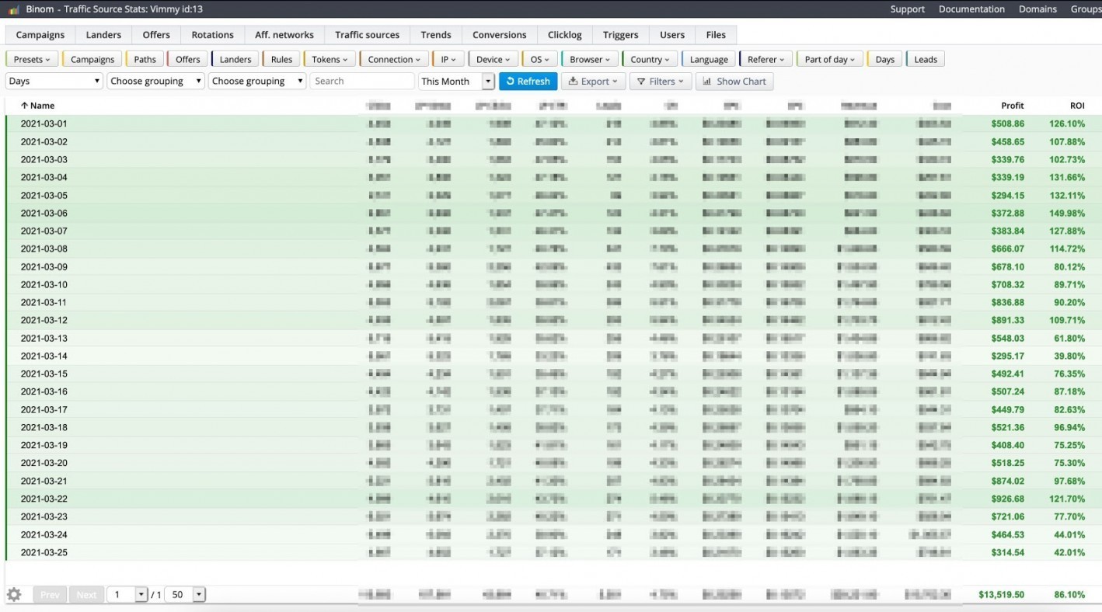Viewport: 1102px width, 612px height.
Task: Click the Landers grouping button in second row
Action: pyautogui.click(x=235, y=59)
